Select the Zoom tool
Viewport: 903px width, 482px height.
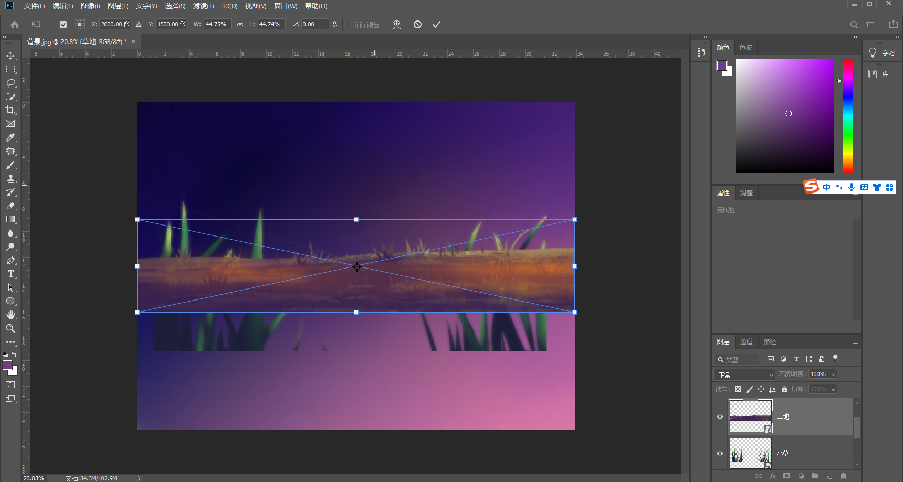[10, 328]
